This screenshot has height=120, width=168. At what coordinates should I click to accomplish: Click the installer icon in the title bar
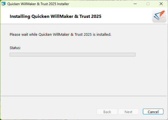tap(3, 4)
